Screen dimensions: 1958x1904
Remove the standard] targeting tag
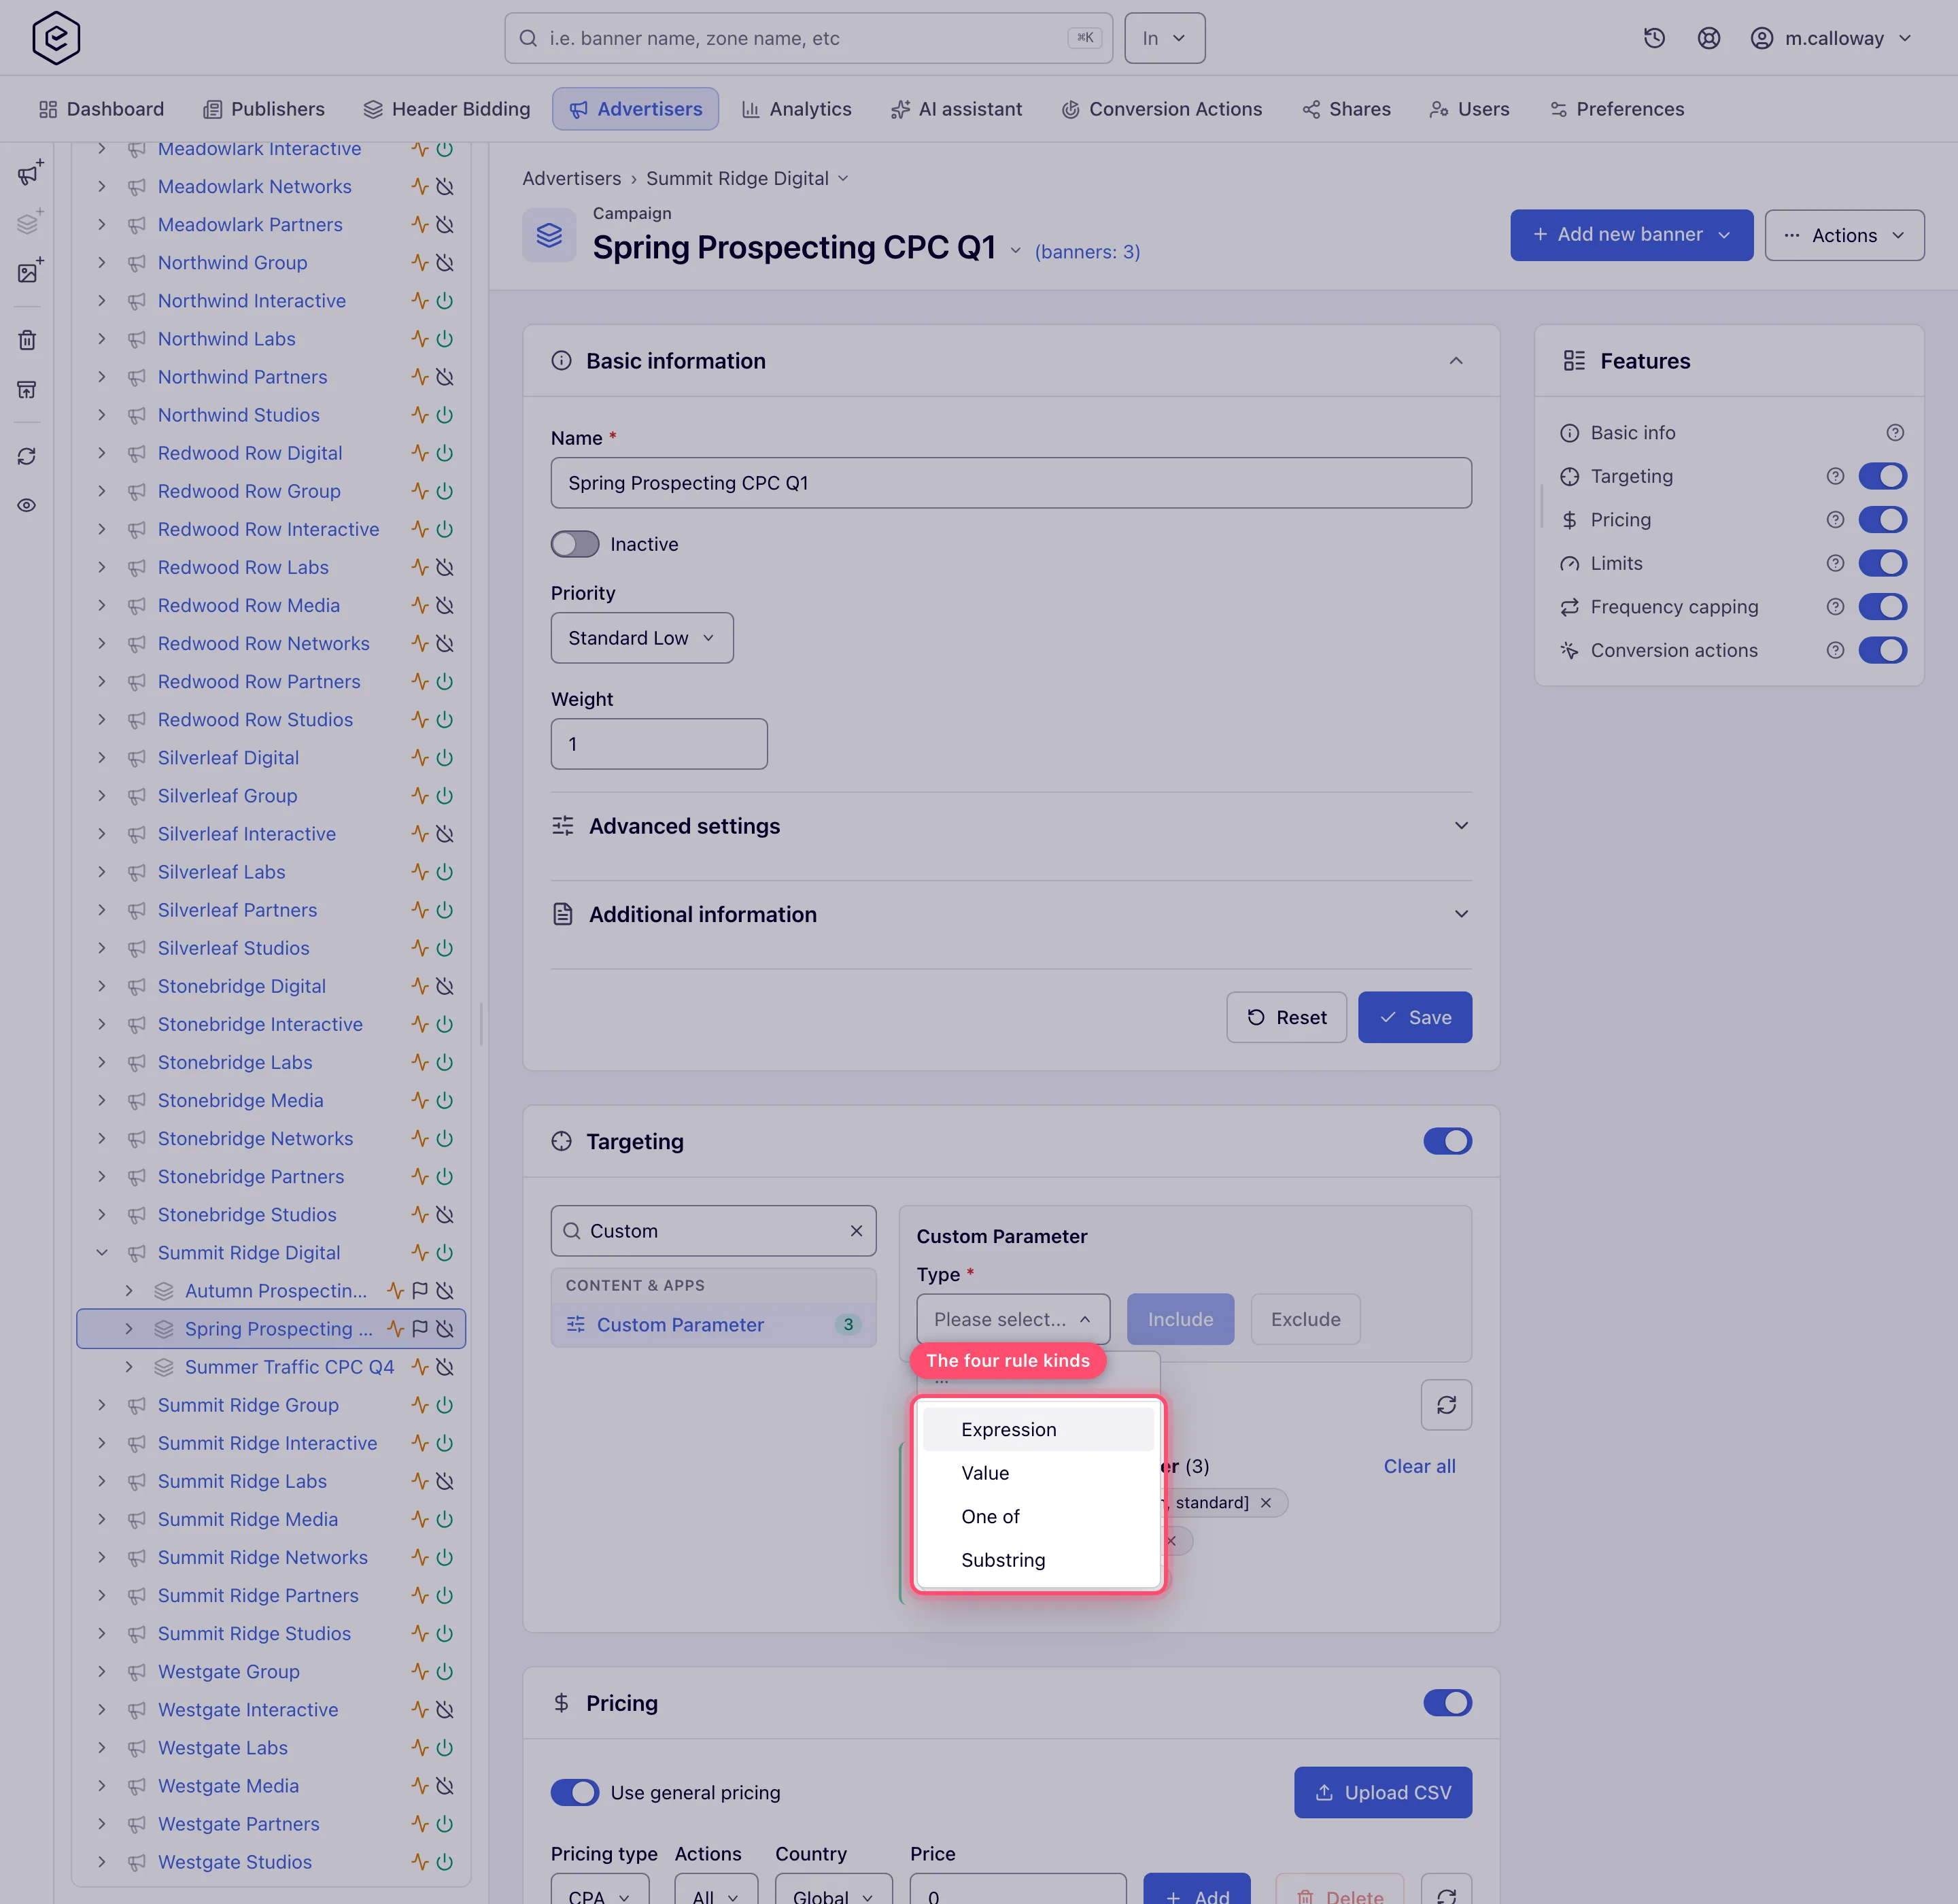tap(1266, 1503)
